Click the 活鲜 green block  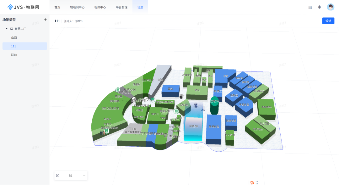[208, 69]
